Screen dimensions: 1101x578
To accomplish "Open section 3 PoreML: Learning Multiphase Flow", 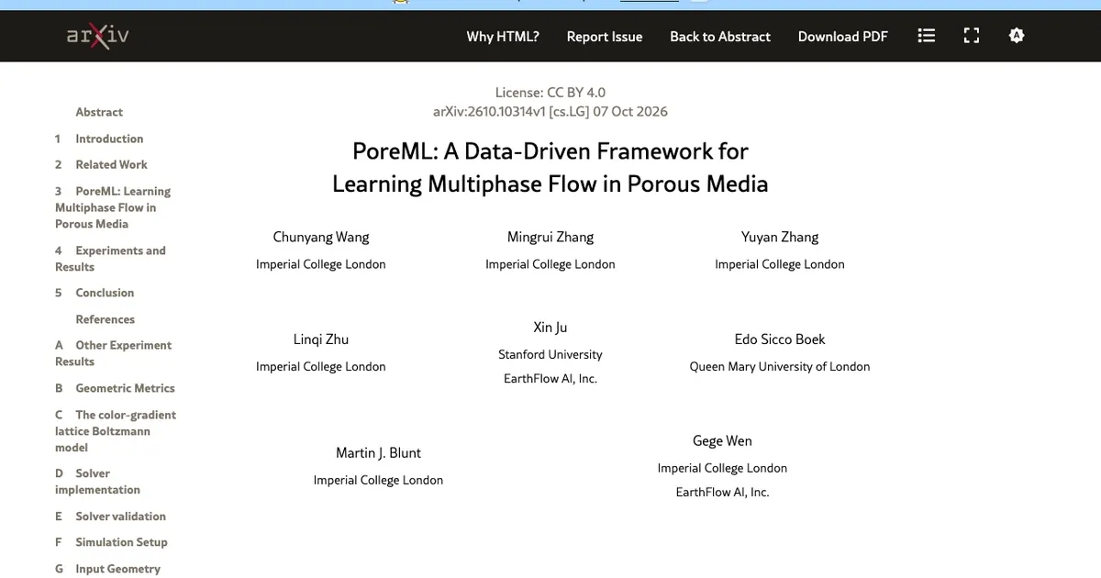I will (x=113, y=207).
